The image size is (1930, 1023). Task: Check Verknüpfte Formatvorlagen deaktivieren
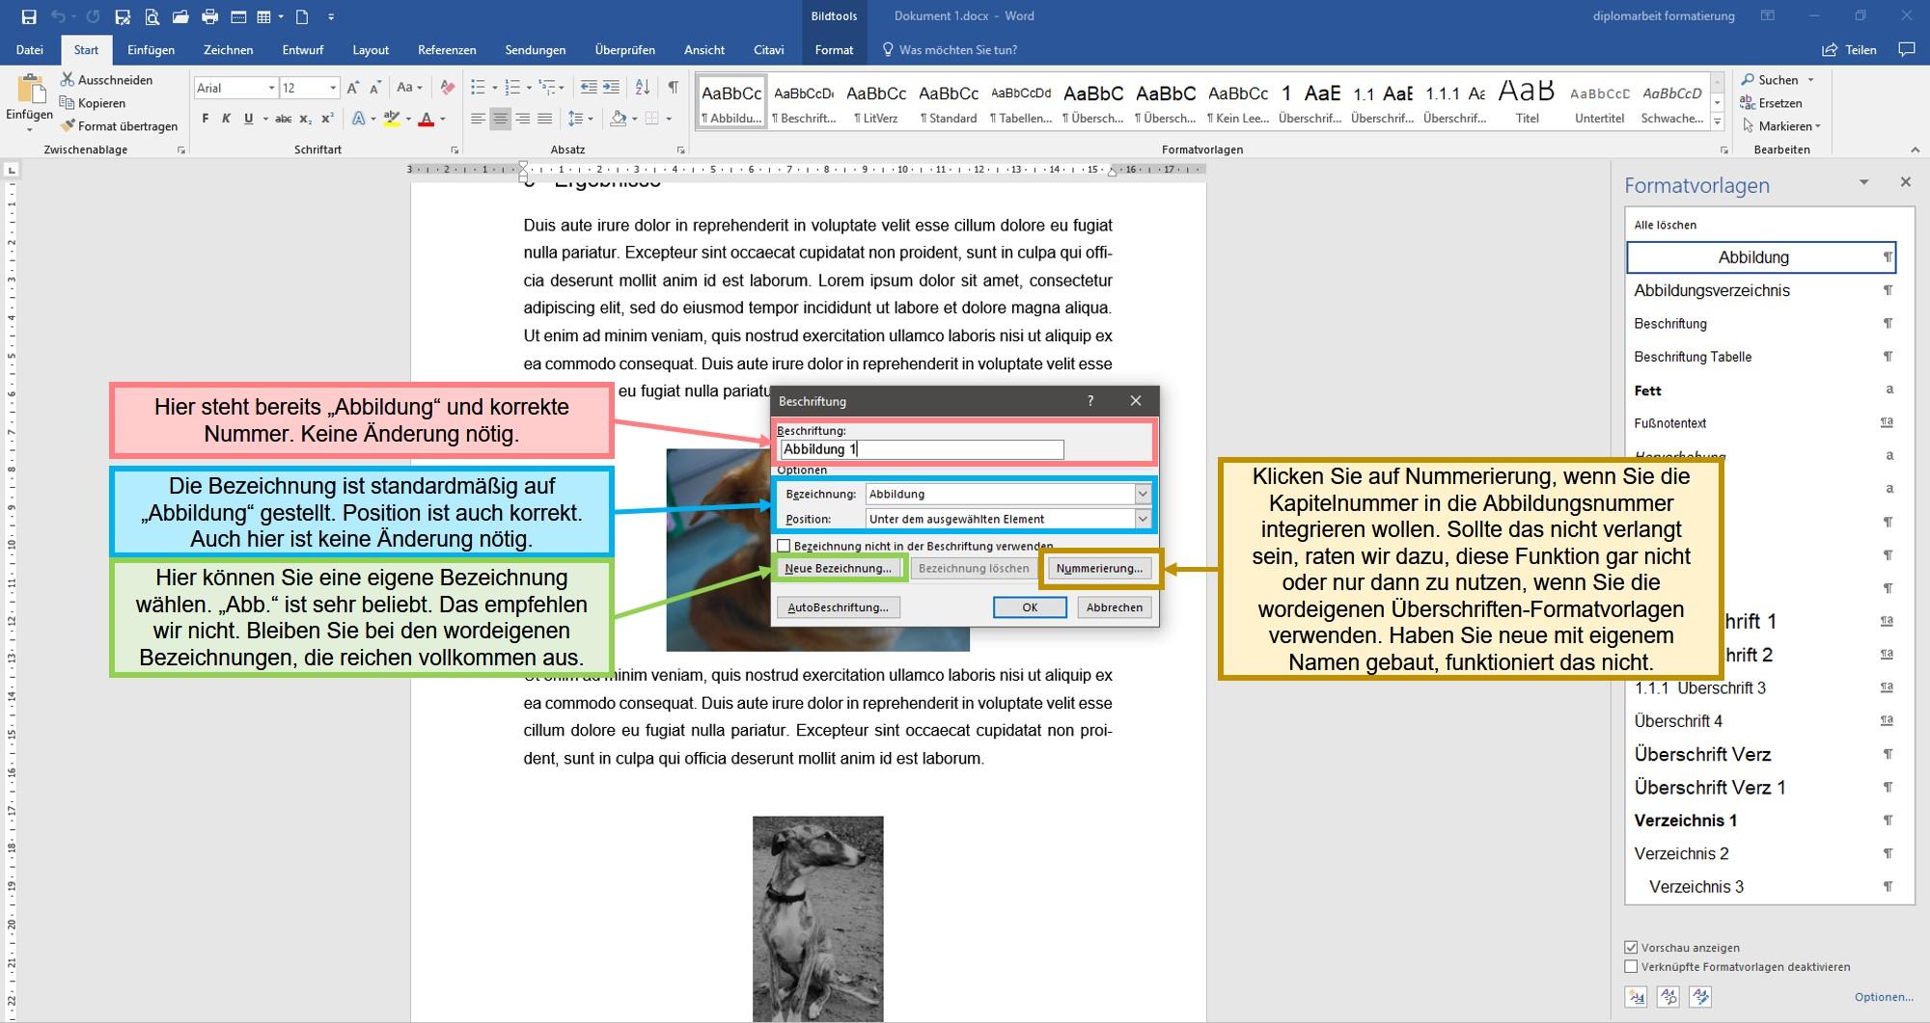1631,966
